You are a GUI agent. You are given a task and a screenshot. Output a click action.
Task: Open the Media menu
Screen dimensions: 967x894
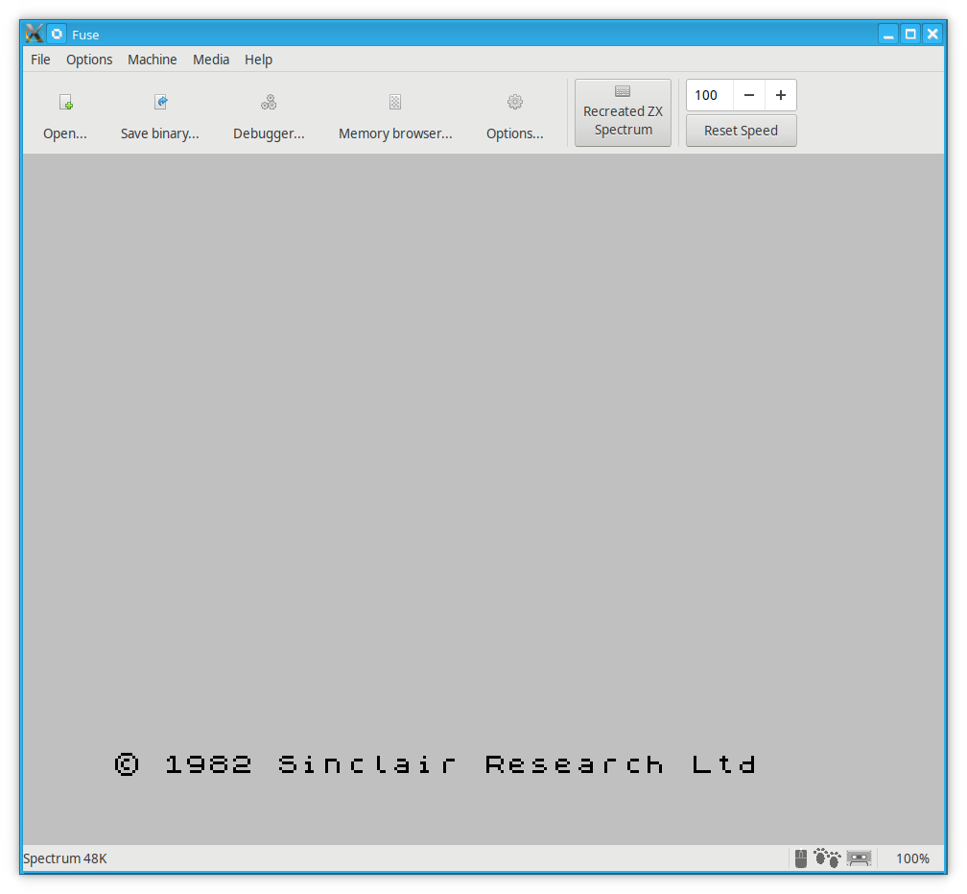click(211, 60)
